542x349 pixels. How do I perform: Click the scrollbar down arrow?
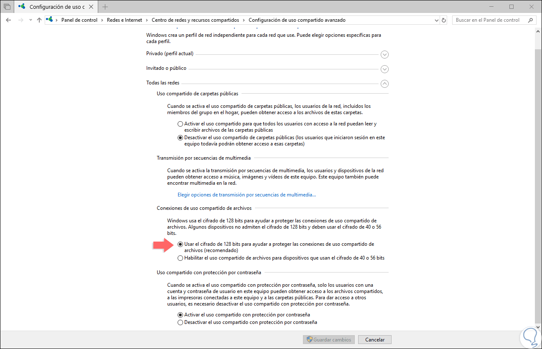(x=538, y=328)
